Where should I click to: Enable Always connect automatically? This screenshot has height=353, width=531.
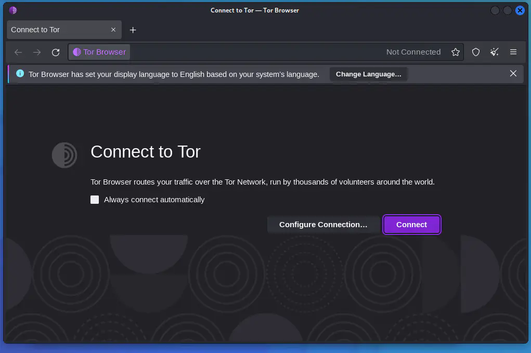[95, 200]
